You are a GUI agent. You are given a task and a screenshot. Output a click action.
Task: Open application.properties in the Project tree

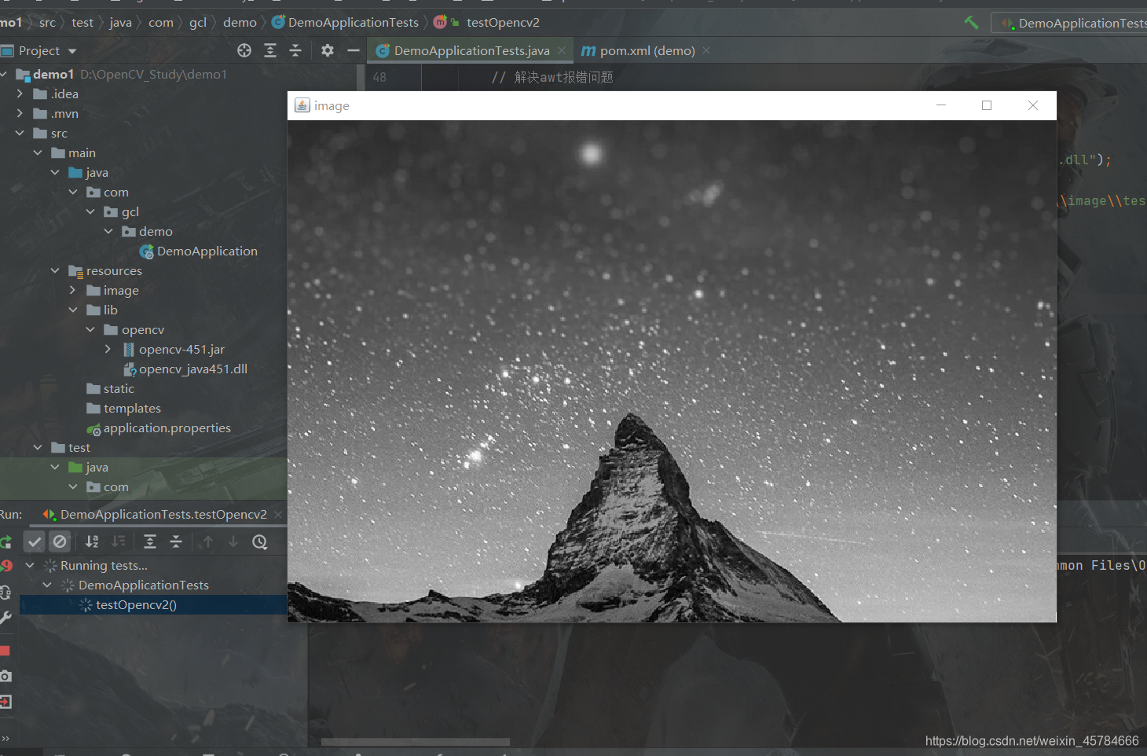pyautogui.click(x=166, y=428)
